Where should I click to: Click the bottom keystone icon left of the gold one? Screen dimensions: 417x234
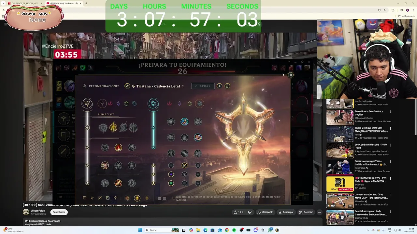pos(127,198)
